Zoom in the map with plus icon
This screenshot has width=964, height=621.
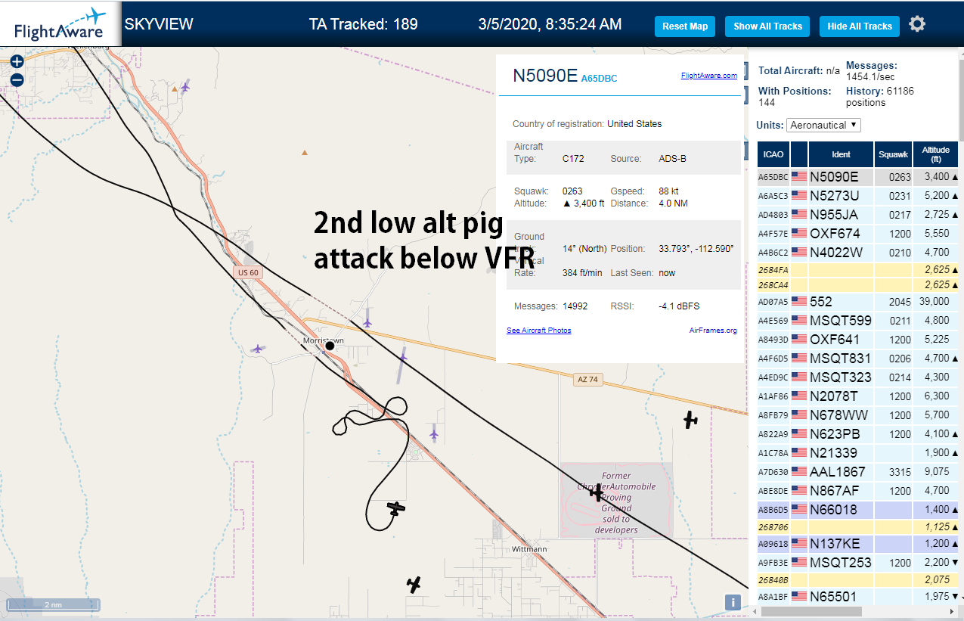17,61
